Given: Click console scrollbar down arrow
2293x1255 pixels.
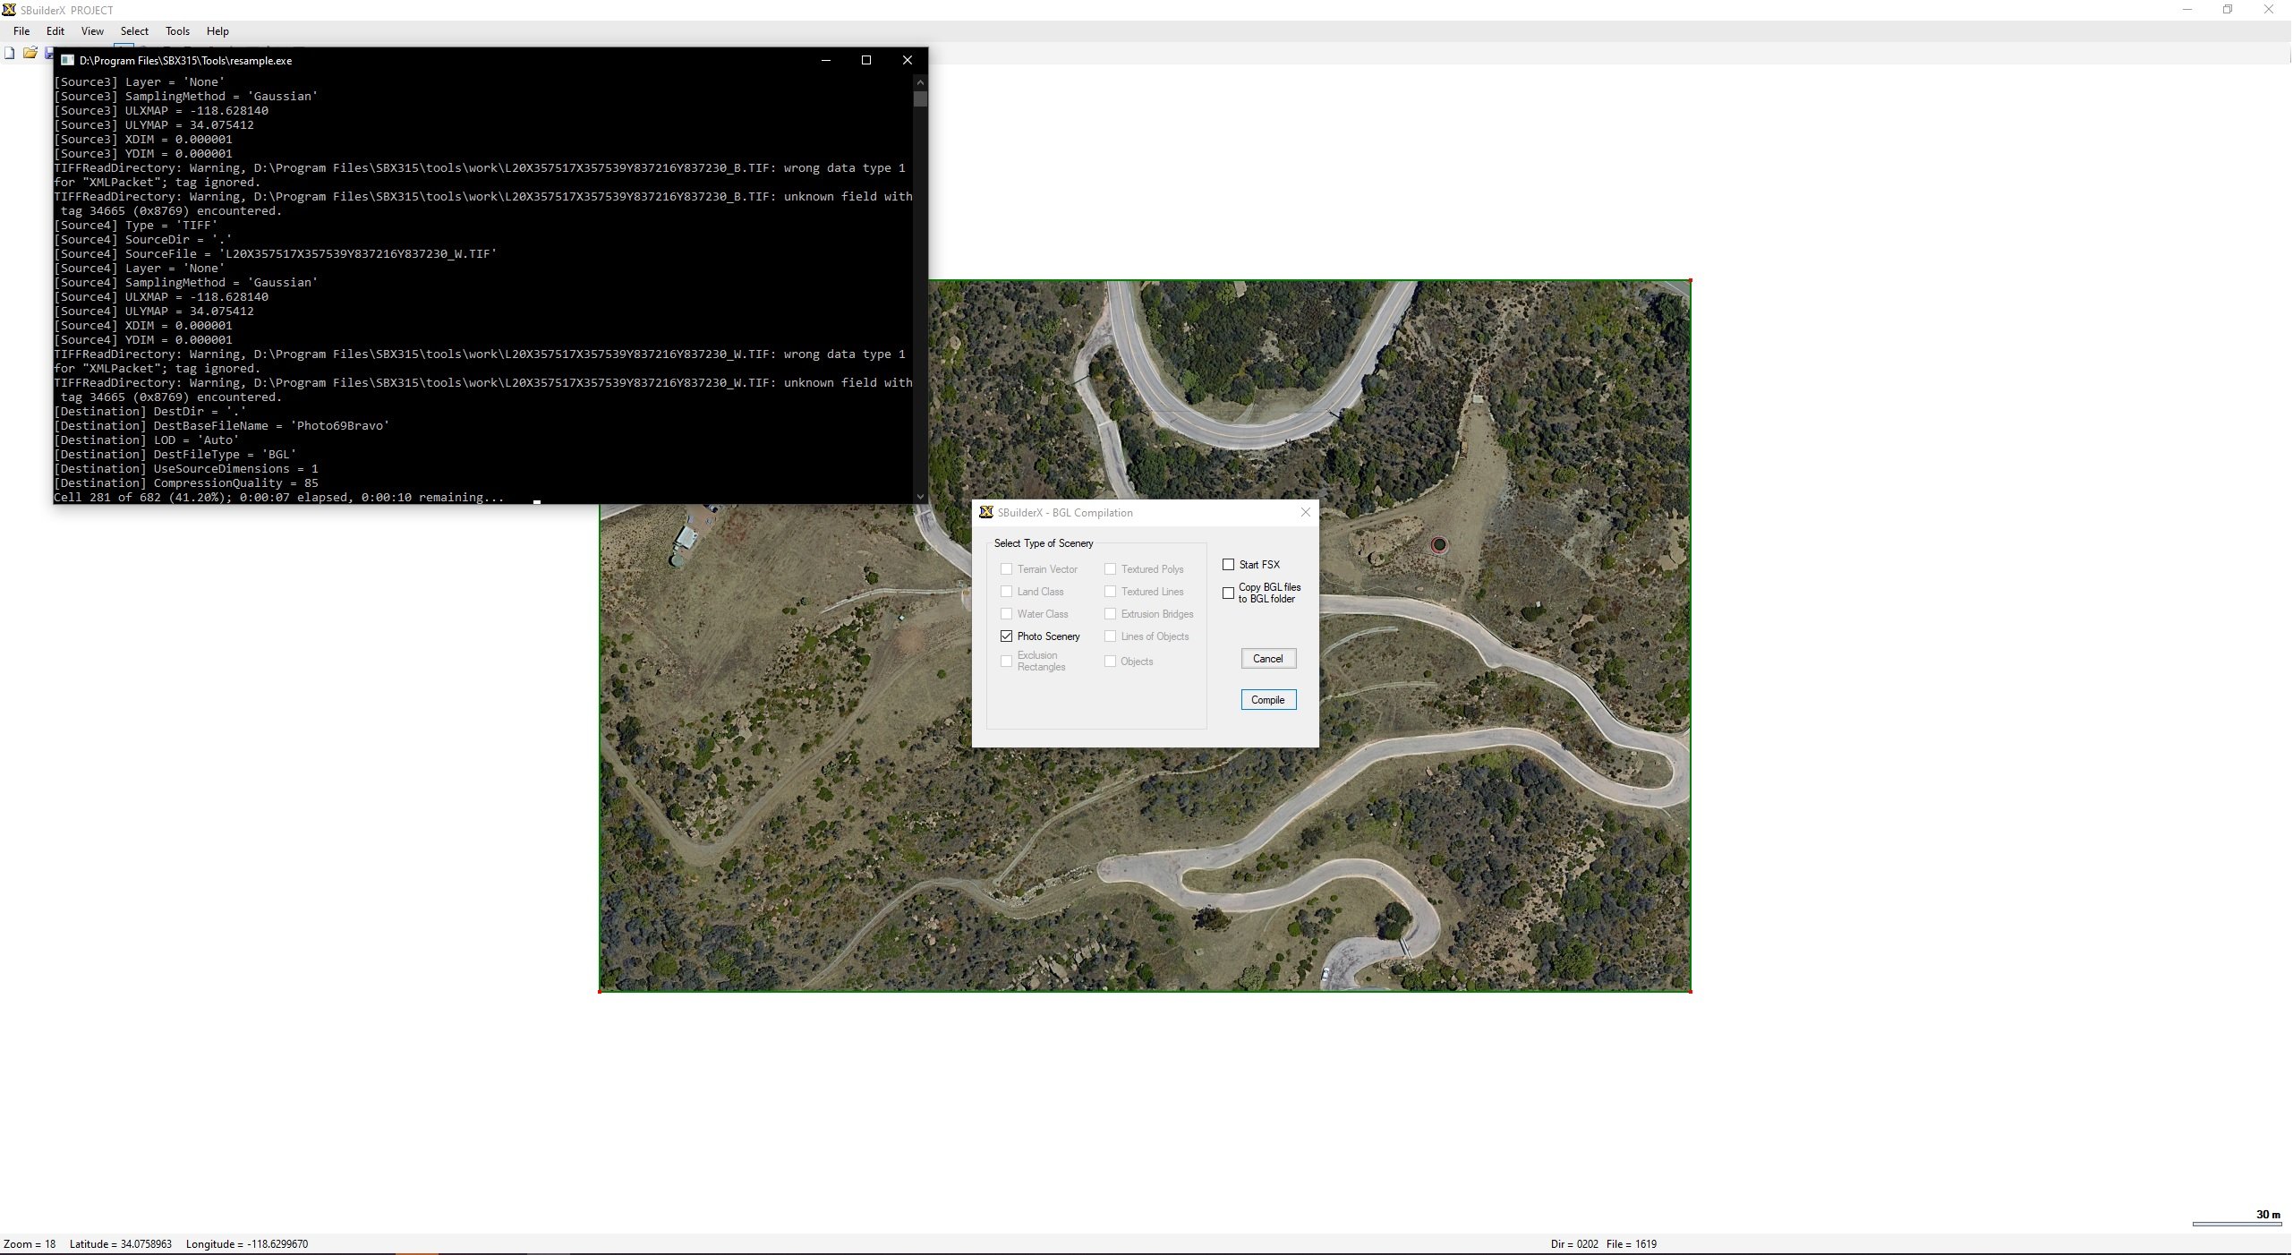Looking at the screenshot, I should click(x=920, y=497).
